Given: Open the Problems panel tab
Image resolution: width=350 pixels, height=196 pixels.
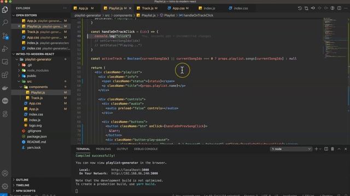Looking at the screenshot, I should pos(103,149).
